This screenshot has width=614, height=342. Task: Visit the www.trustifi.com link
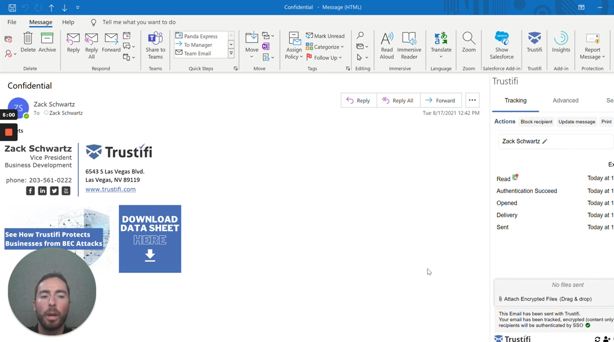pos(110,189)
